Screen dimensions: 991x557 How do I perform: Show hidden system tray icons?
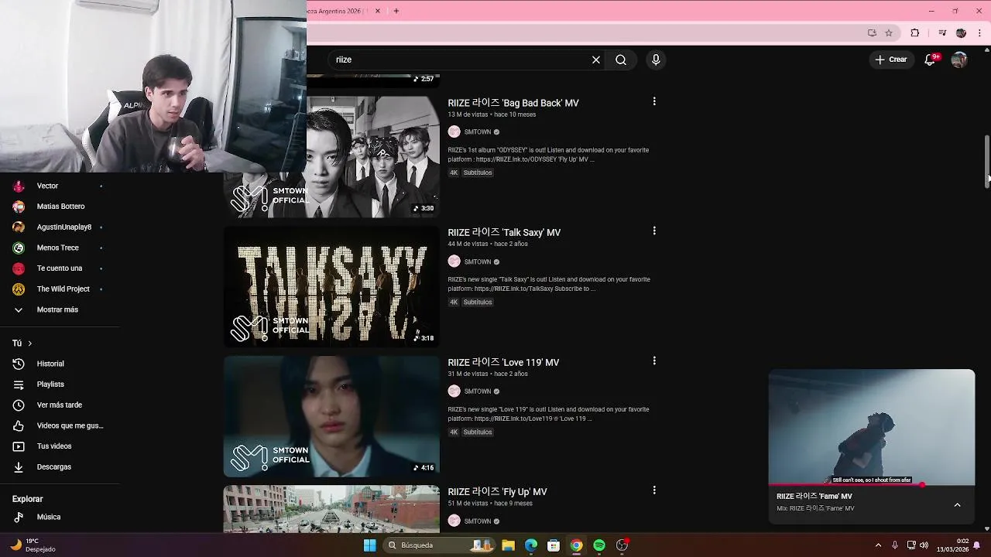coord(878,545)
